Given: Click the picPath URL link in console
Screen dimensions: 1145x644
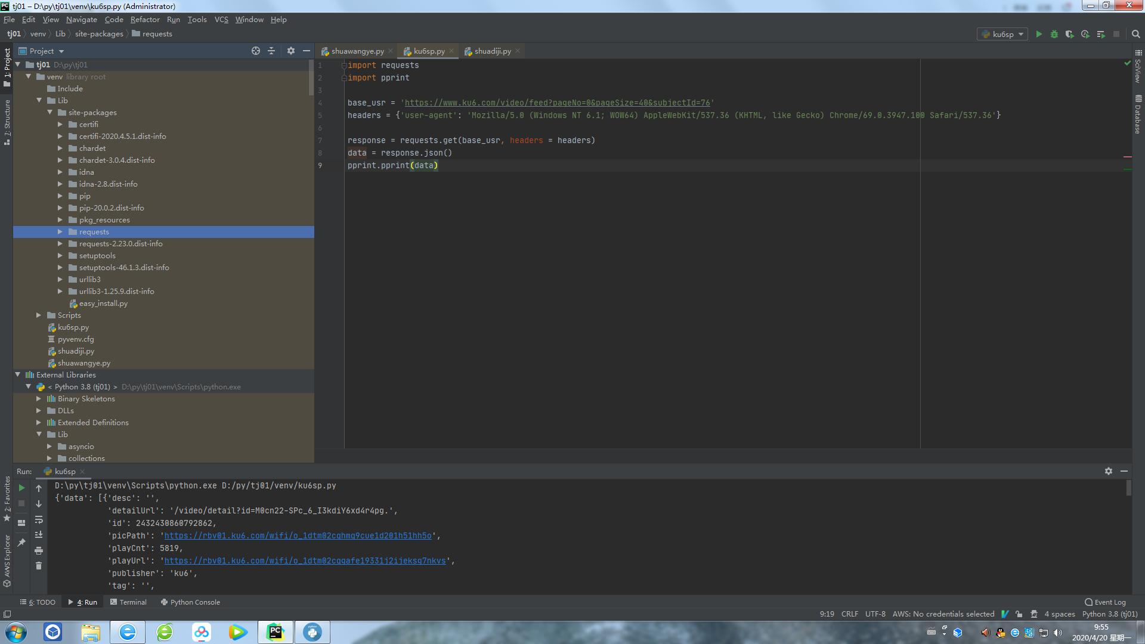Looking at the screenshot, I should coord(298,536).
